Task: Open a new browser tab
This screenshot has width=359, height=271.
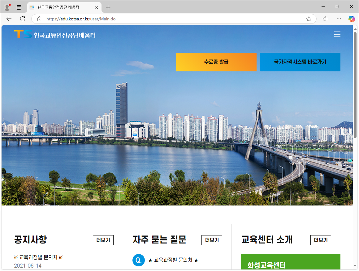Action: [x=108, y=7]
